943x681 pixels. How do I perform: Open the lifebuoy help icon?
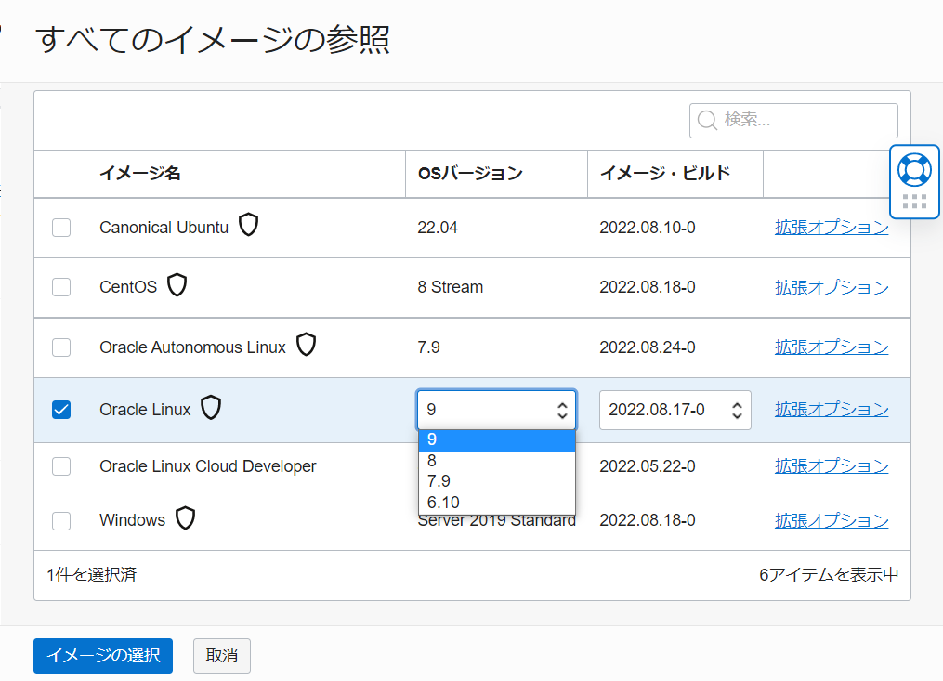914,169
